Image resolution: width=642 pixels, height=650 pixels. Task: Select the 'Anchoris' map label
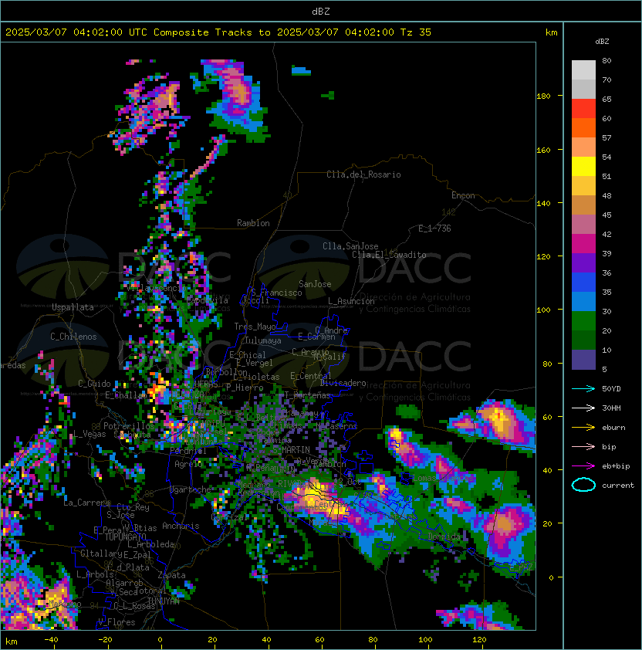click(181, 526)
